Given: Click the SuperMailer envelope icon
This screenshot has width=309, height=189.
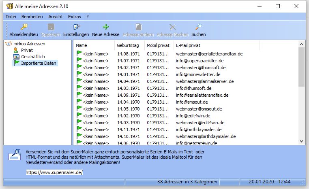Looking at the screenshot, I should [15, 155].
